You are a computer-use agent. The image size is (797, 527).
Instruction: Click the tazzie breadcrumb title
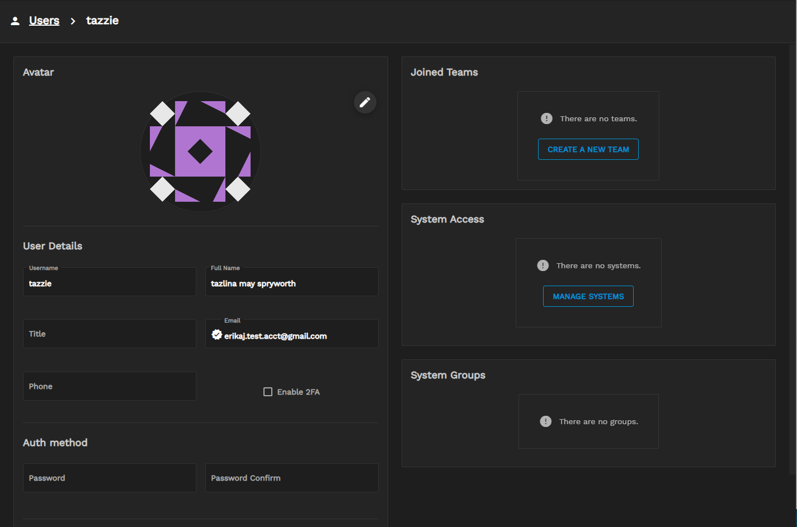click(102, 21)
